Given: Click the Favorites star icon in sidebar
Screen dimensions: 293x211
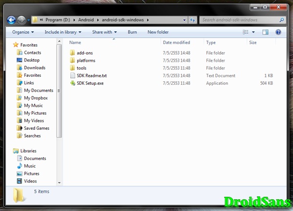Looking at the screenshot, I should pyautogui.click(x=16, y=45).
